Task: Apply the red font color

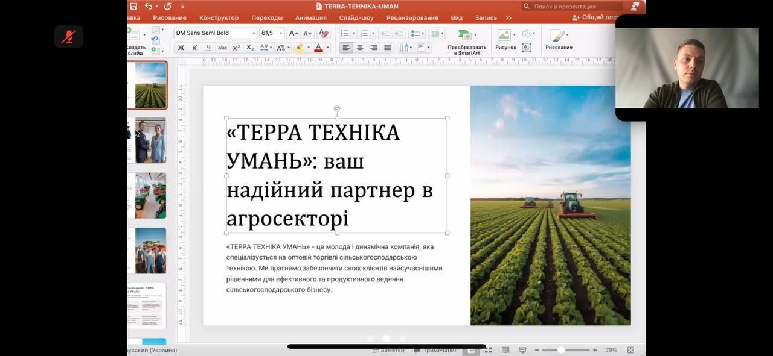Action: [x=318, y=48]
